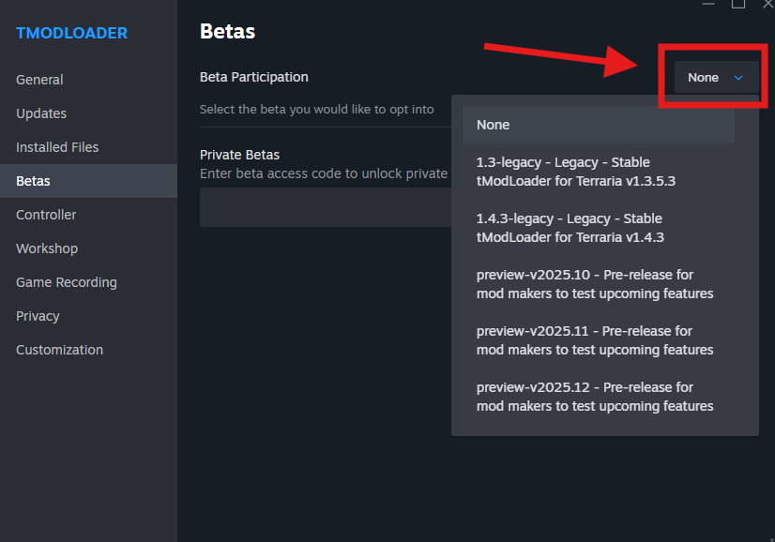Open the Beta Participation dropdown
Viewport: 775px width, 542px height.
715,78
